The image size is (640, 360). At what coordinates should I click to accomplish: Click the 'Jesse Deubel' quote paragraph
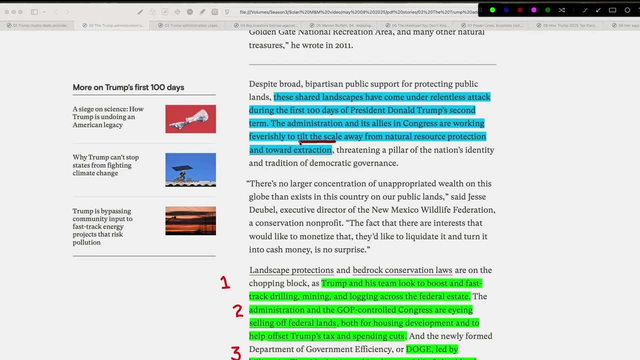(372, 216)
